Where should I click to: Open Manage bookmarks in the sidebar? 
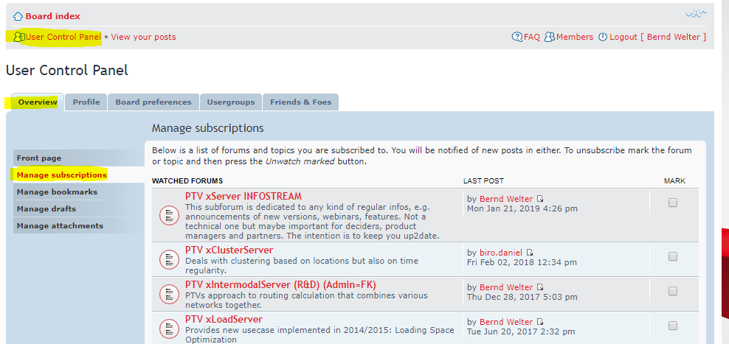57,192
